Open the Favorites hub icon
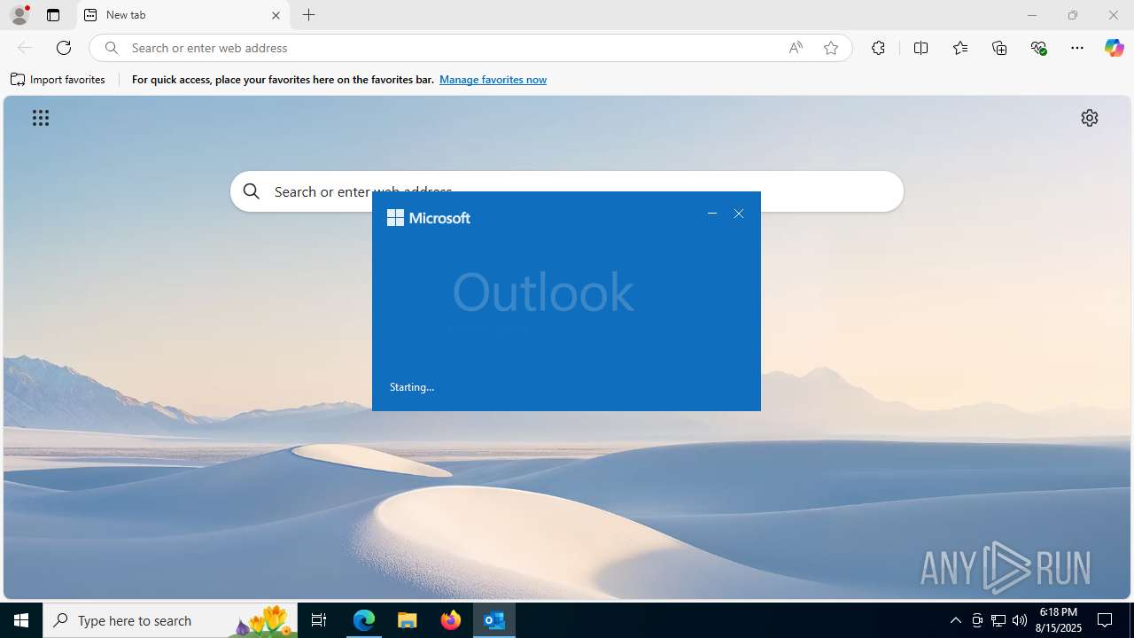This screenshot has width=1134, height=638. click(960, 48)
